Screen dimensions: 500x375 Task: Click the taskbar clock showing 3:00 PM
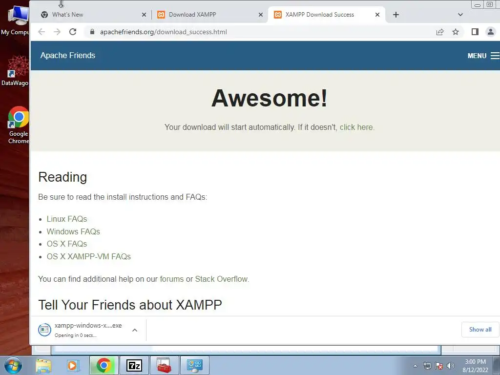(475, 366)
